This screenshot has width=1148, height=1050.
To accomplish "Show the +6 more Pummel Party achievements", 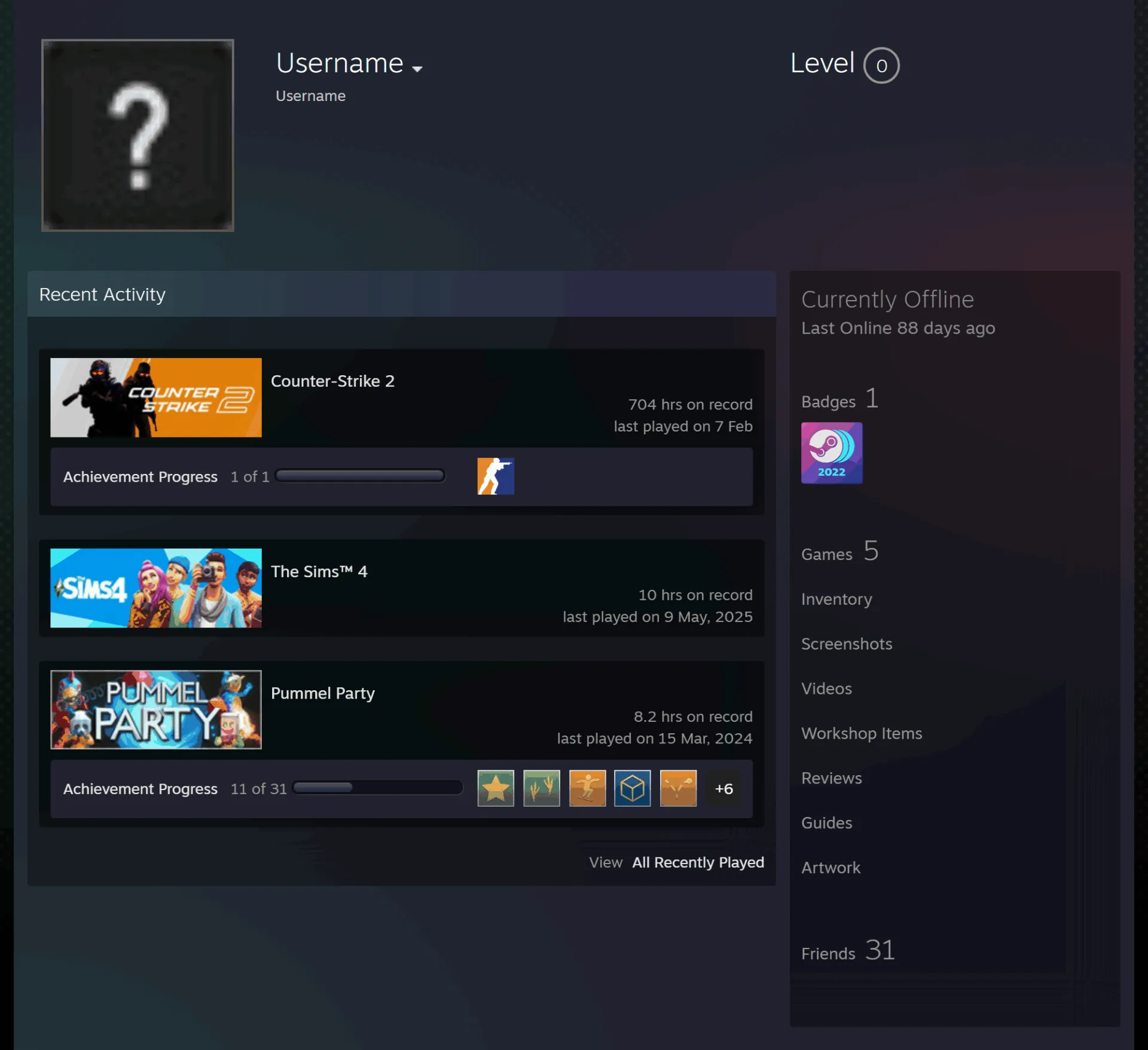I will click(724, 788).
